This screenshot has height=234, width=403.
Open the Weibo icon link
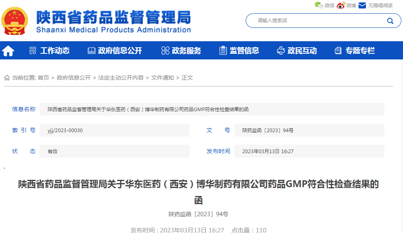pos(341,5)
